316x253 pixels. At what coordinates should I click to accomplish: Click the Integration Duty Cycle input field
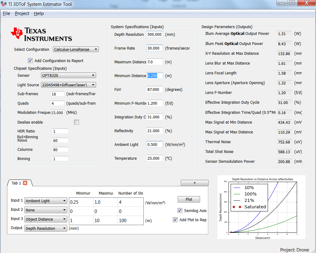point(154,117)
